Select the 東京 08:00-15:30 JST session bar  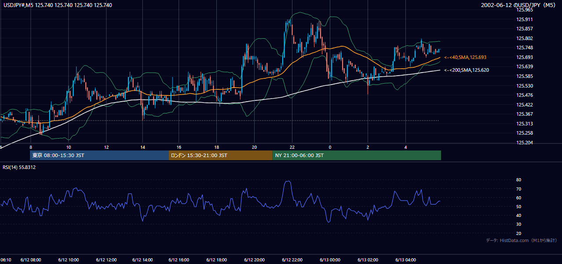(x=99, y=155)
